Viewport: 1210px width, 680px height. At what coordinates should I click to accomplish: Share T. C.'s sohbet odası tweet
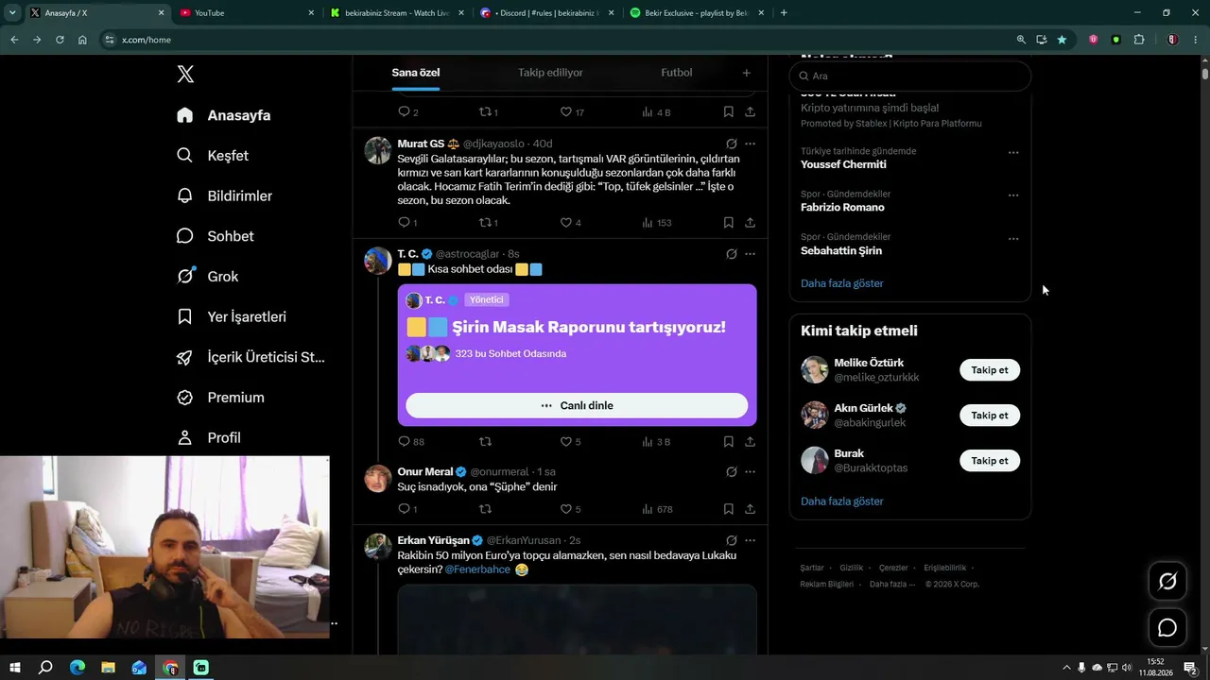(x=750, y=442)
